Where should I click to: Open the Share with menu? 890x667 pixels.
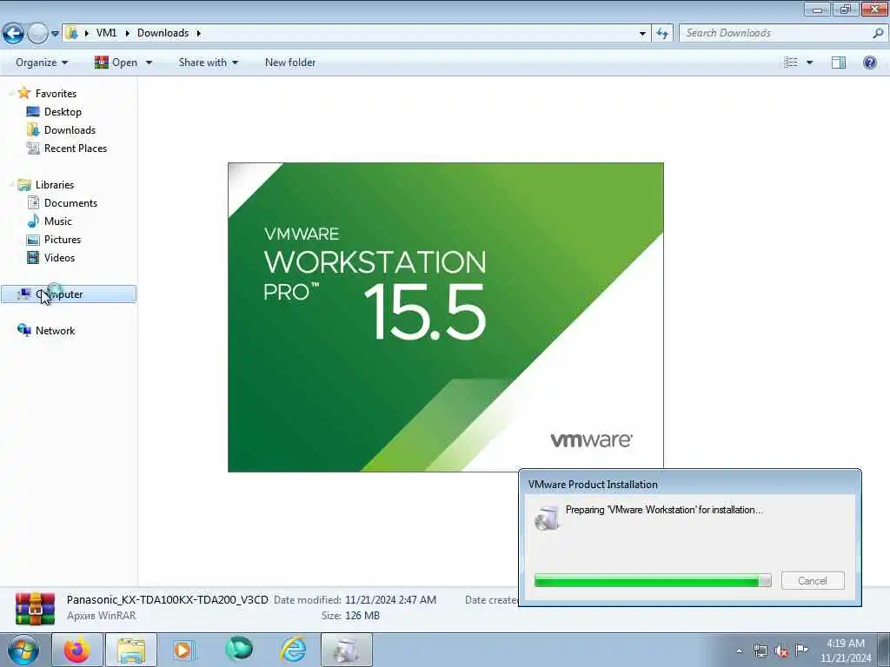pos(208,63)
